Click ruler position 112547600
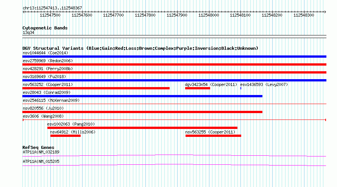The width and height of the screenshot is (337, 187). [x=82, y=15]
